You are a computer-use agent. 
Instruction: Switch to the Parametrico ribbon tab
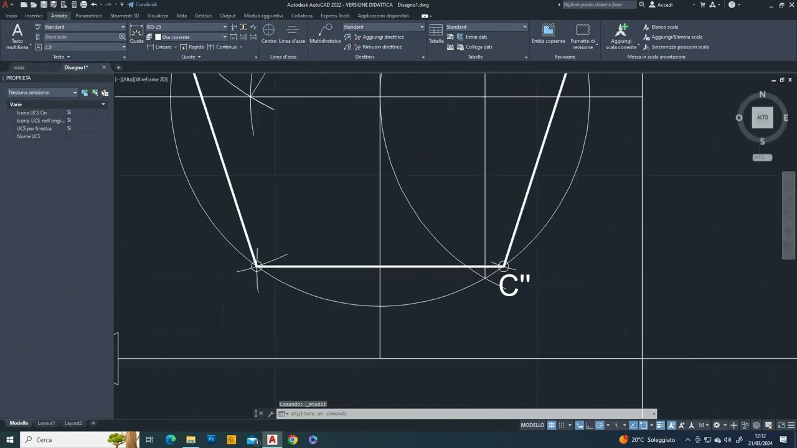coord(88,16)
